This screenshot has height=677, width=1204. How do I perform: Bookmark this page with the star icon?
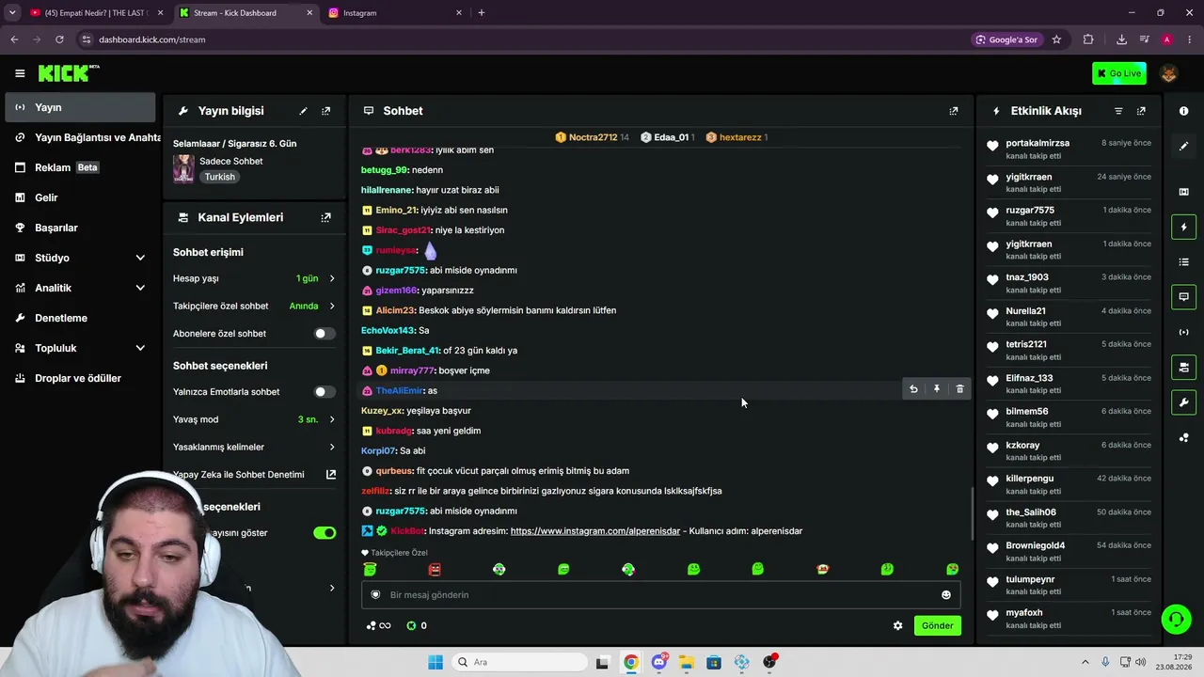pos(1056,39)
